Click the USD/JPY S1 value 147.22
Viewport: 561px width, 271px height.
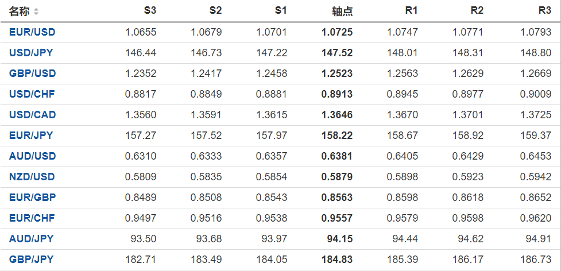click(x=272, y=53)
